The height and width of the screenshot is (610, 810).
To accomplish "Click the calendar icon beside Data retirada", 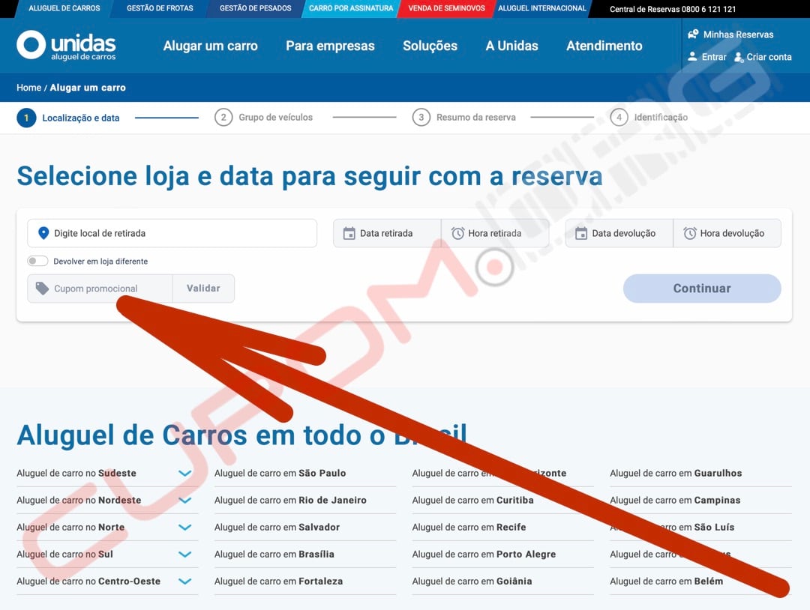I will [x=349, y=233].
